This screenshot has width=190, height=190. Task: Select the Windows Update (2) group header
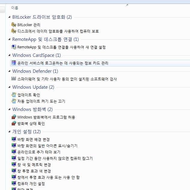33,87
